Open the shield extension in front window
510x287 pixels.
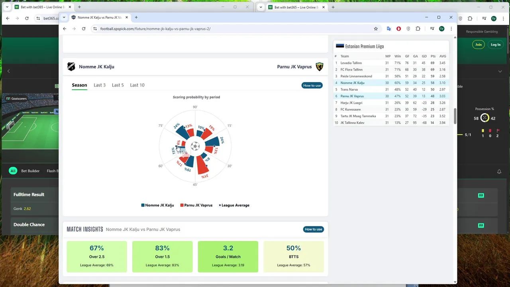coord(408,29)
